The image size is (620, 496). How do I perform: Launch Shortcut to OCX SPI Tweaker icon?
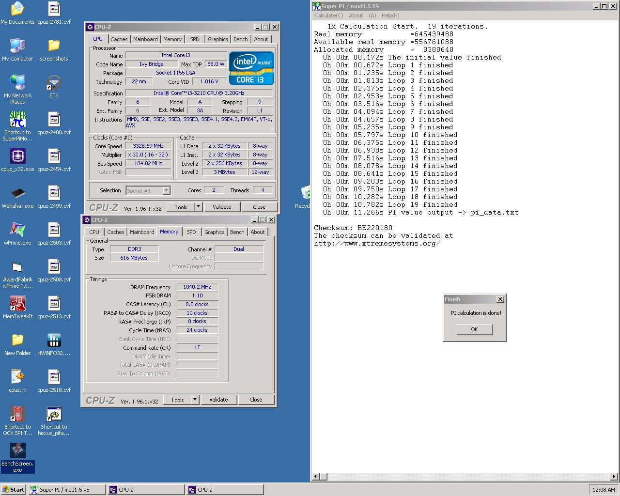(17, 421)
